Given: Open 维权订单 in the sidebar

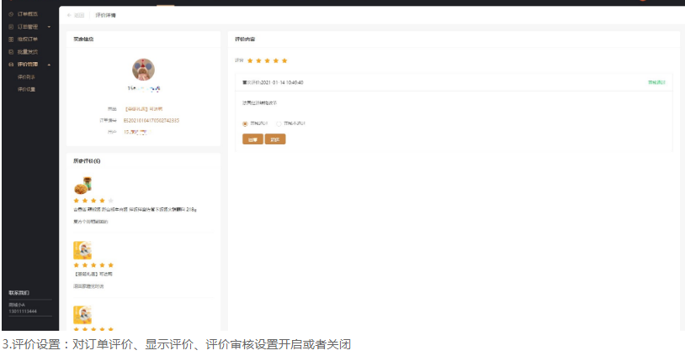Looking at the screenshot, I should [27, 39].
